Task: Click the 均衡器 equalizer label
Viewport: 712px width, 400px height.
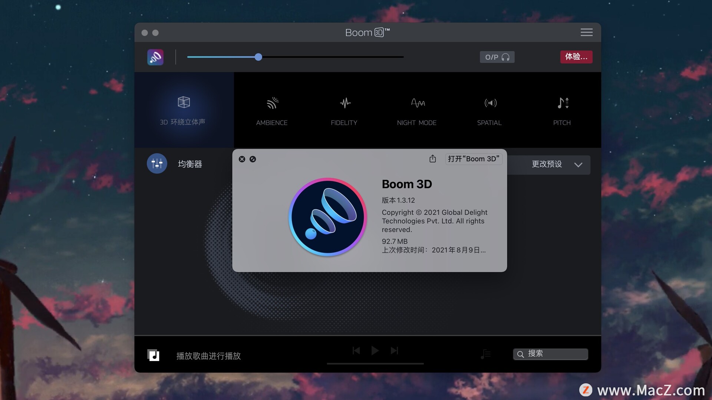Action: [190, 164]
